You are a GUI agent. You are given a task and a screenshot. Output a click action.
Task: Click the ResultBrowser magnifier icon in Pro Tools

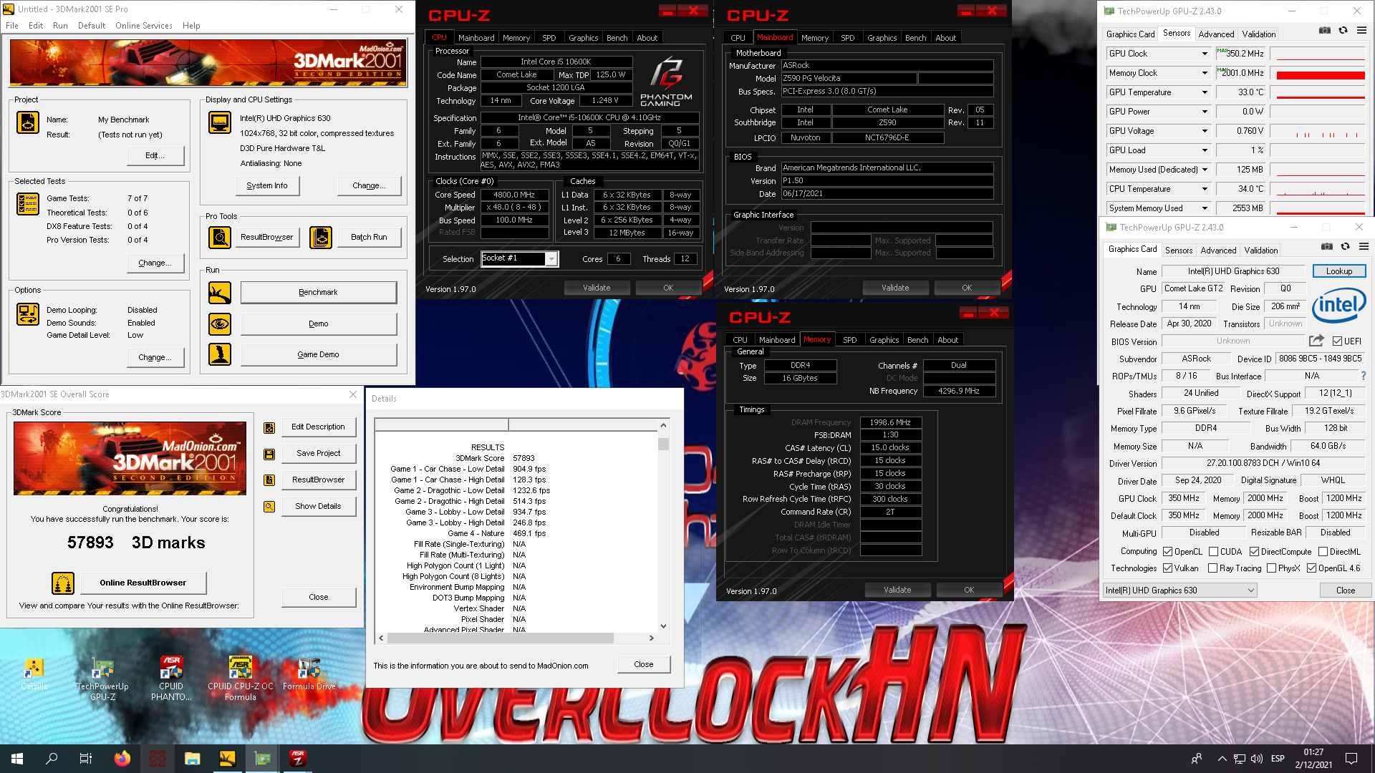(220, 237)
